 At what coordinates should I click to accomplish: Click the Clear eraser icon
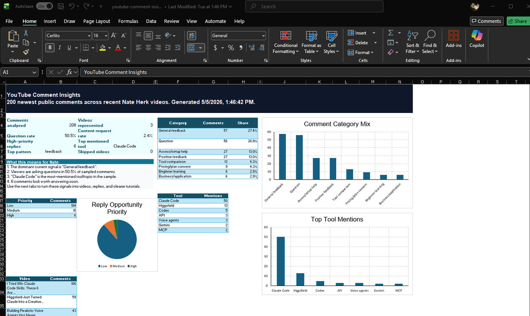point(390,53)
